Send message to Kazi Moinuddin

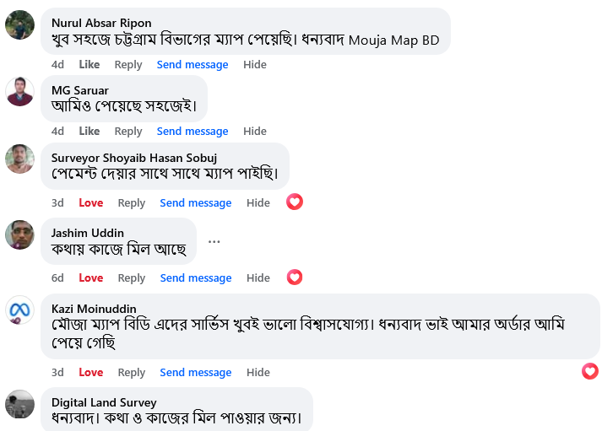click(x=196, y=373)
